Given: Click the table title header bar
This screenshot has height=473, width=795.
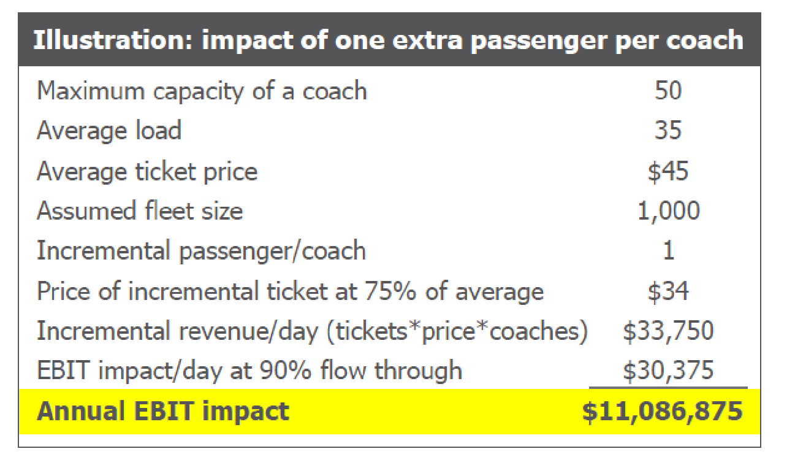Looking at the screenshot, I should 389,40.
